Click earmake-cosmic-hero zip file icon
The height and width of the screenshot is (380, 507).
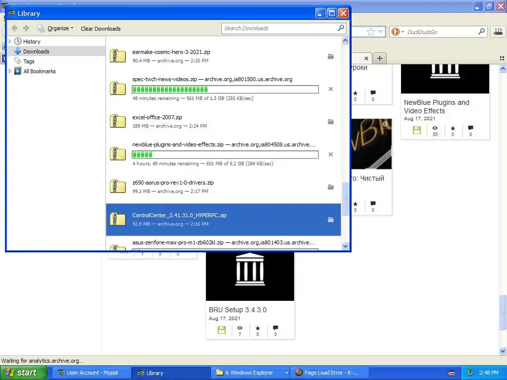(118, 56)
